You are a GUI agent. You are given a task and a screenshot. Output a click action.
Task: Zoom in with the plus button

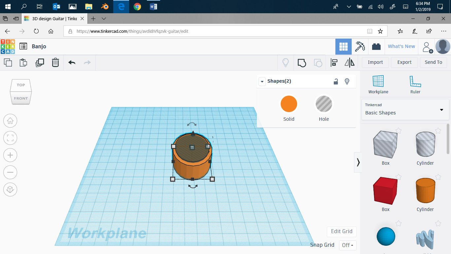coord(10,155)
